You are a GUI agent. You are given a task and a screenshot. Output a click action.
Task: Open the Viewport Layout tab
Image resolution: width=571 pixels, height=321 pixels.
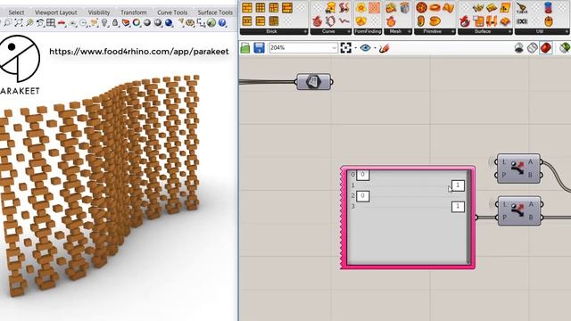tap(55, 12)
